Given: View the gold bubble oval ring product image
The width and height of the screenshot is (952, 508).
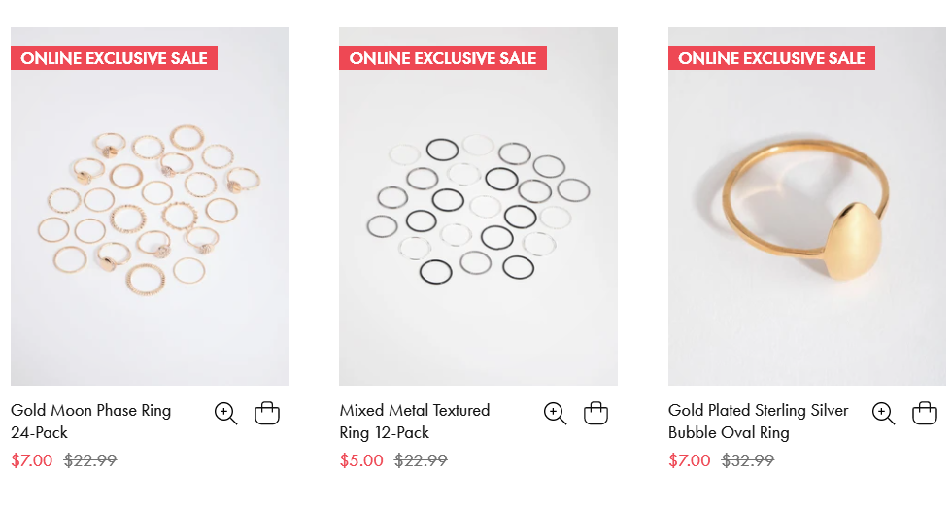Looking at the screenshot, I should point(807,206).
